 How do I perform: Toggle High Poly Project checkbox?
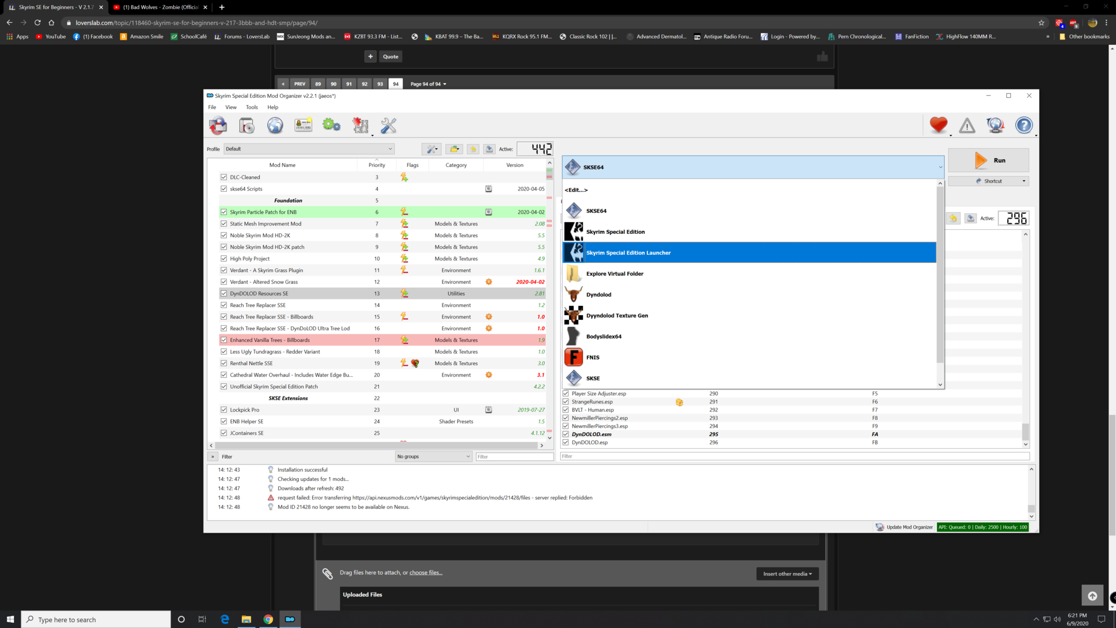tap(224, 259)
